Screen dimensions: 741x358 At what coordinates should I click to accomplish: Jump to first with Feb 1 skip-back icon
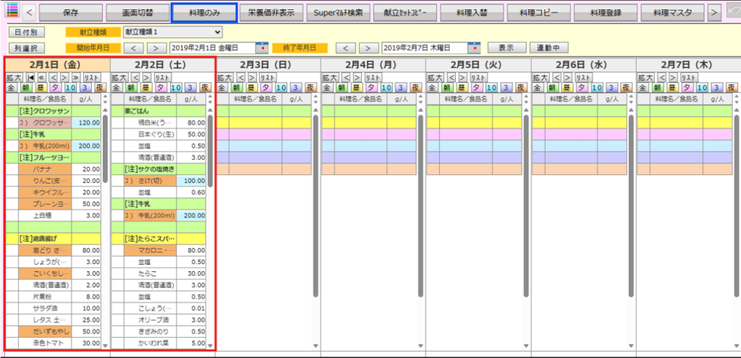tap(31, 77)
